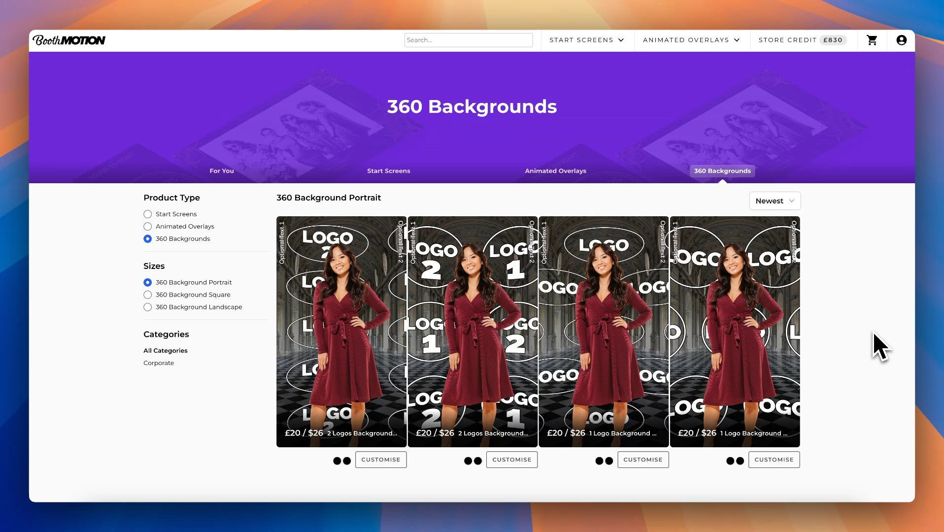Viewport: 944px width, 532px height.
Task: Switch to the For You tab
Action: [x=221, y=171]
